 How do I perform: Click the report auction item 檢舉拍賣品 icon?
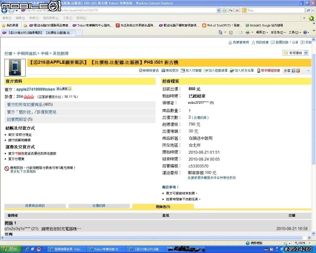141,70
